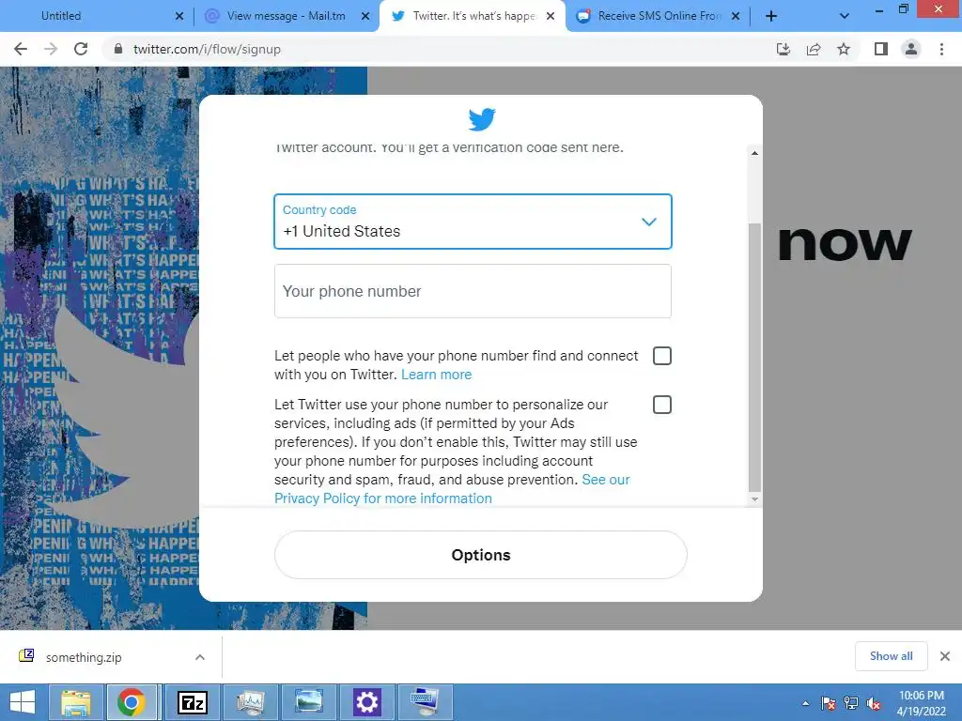Close the Twitter tab

click(551, 16)
